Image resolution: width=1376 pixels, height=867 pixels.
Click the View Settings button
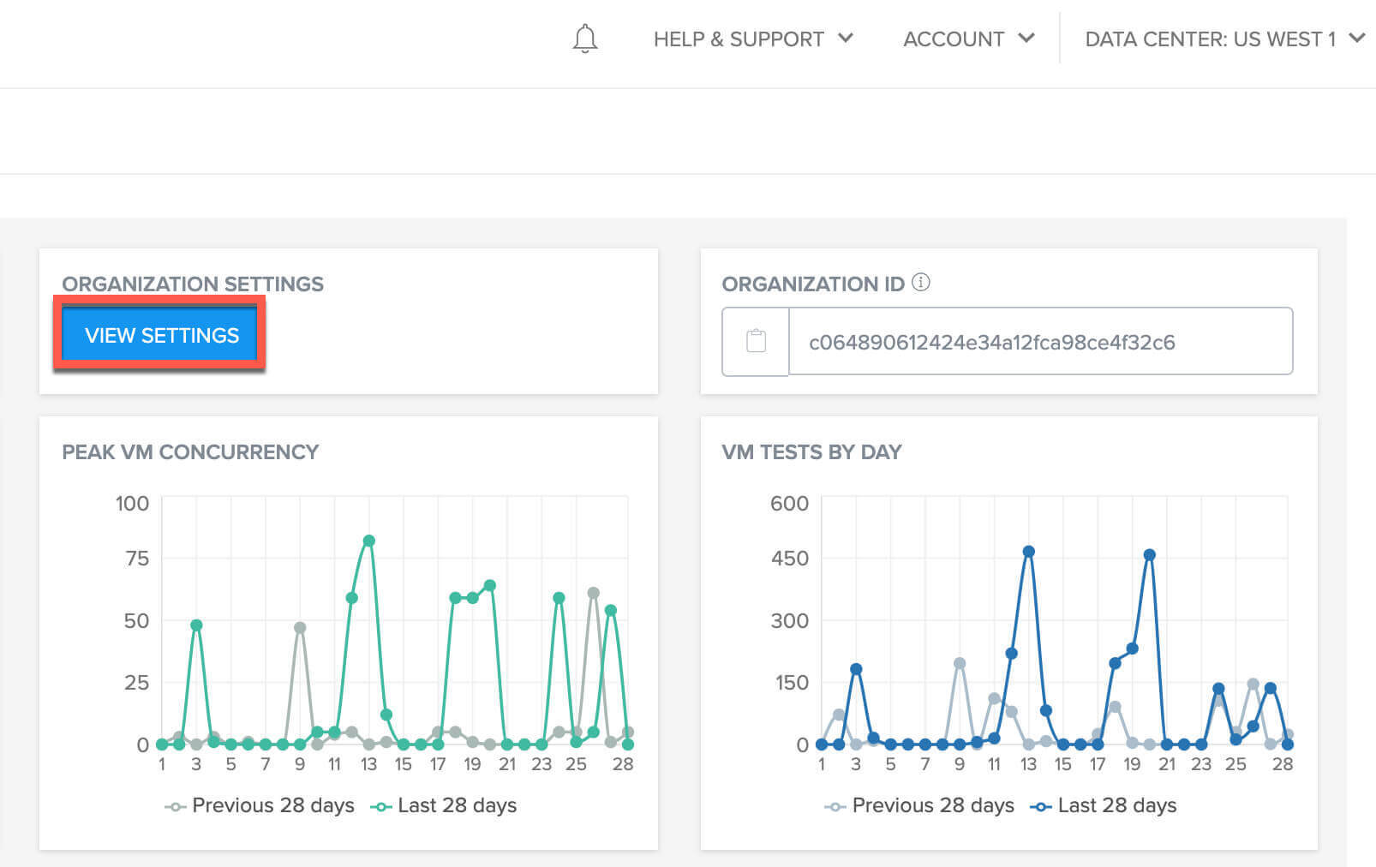(161, 335)
